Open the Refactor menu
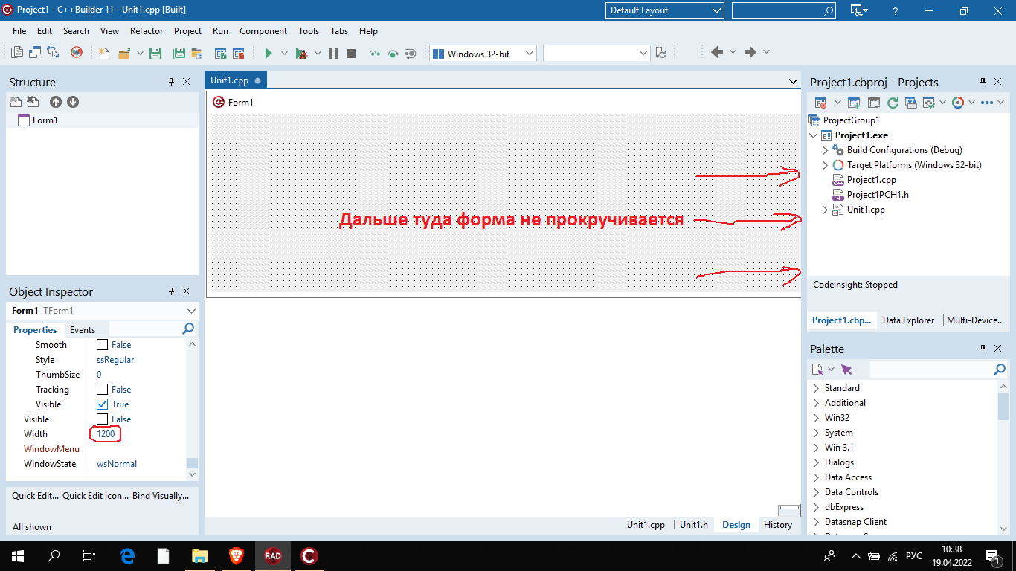Image resolution: width=1016 pixels, height=571 pixels. [x=147, y=31]
